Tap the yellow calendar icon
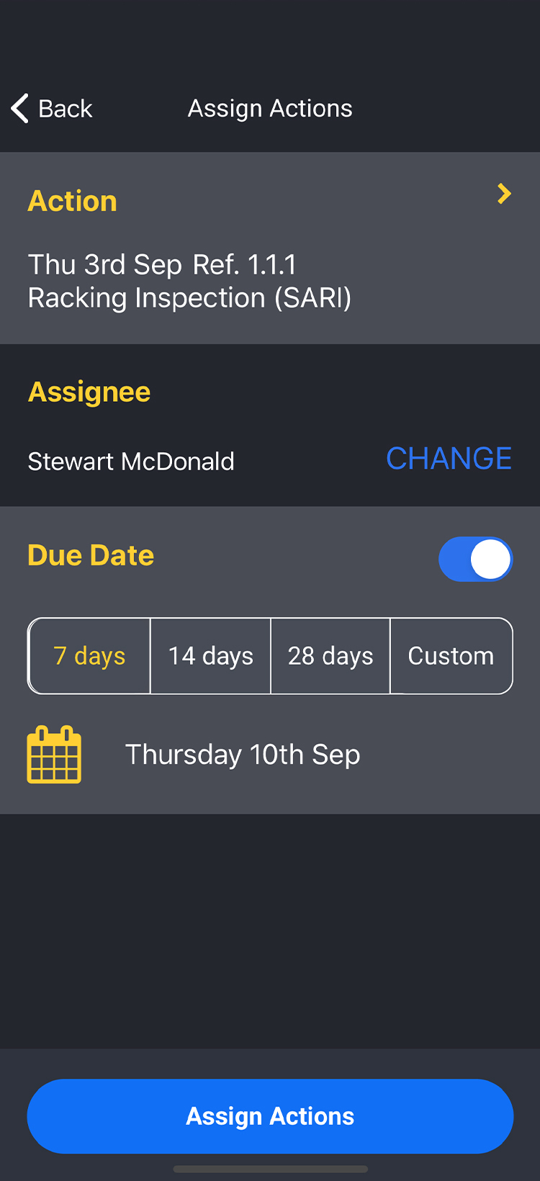 click(x=54, y=754)
